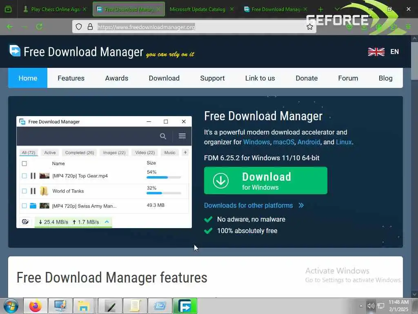Check the World of Tanks row checkbox
The image size is (418, 314).
[x=24, y=191]
